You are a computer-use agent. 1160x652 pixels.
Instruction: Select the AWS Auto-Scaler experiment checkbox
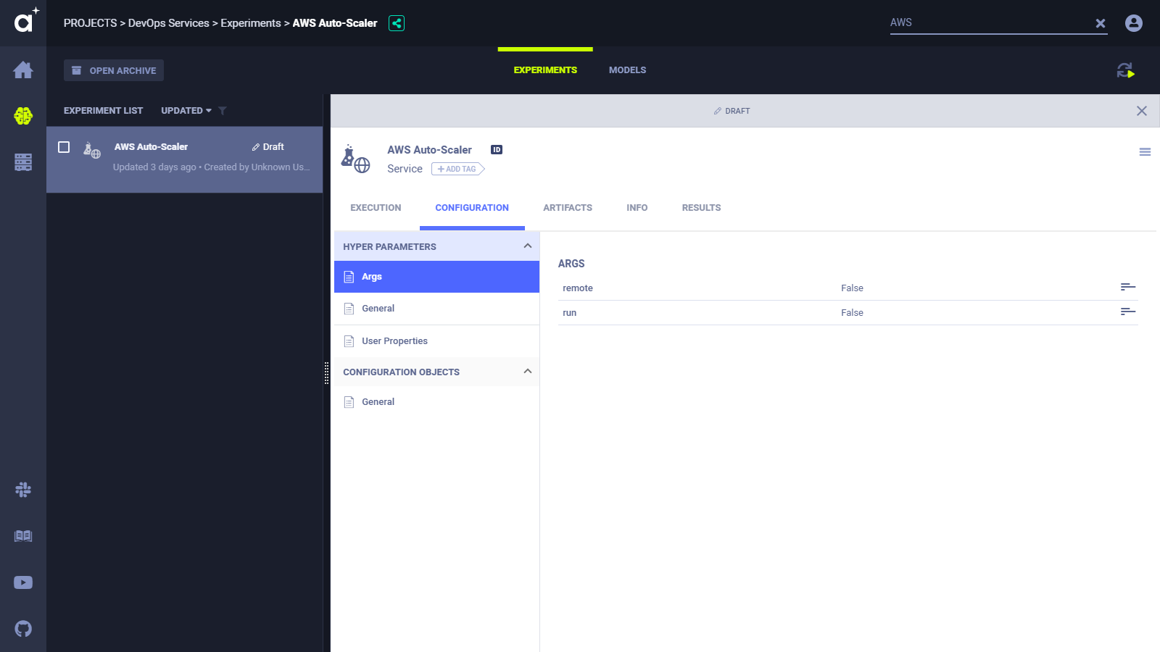click(x=64, y=147)
